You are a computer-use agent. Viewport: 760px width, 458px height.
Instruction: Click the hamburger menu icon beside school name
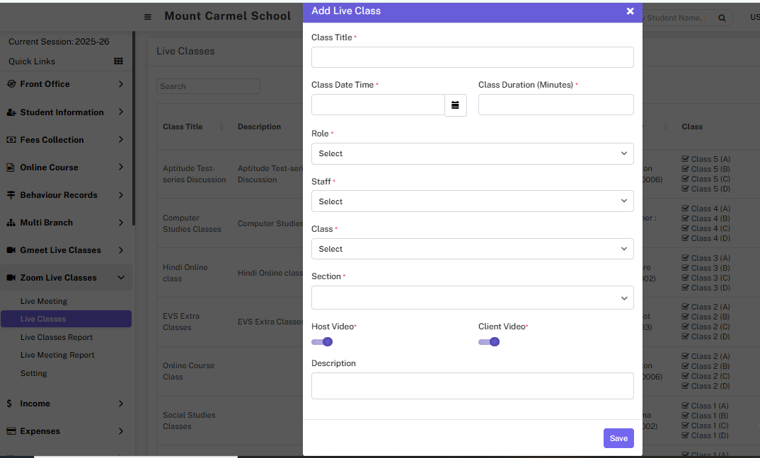[x=147, y=17]
